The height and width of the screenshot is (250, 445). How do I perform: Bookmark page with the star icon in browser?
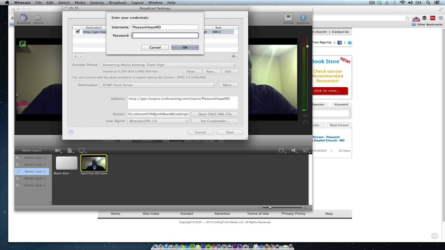408,18
